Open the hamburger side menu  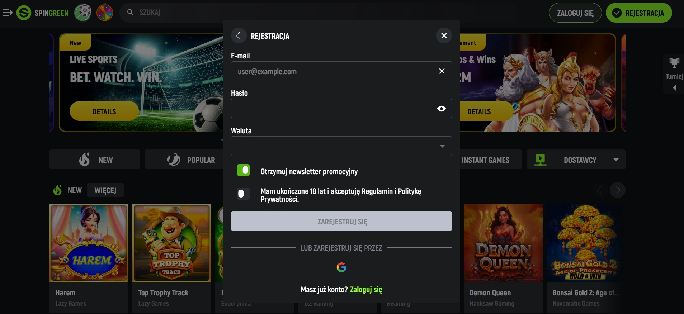click(8, 13)
